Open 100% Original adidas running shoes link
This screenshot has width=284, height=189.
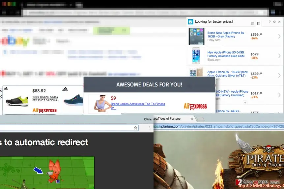(x=45, y=99)
